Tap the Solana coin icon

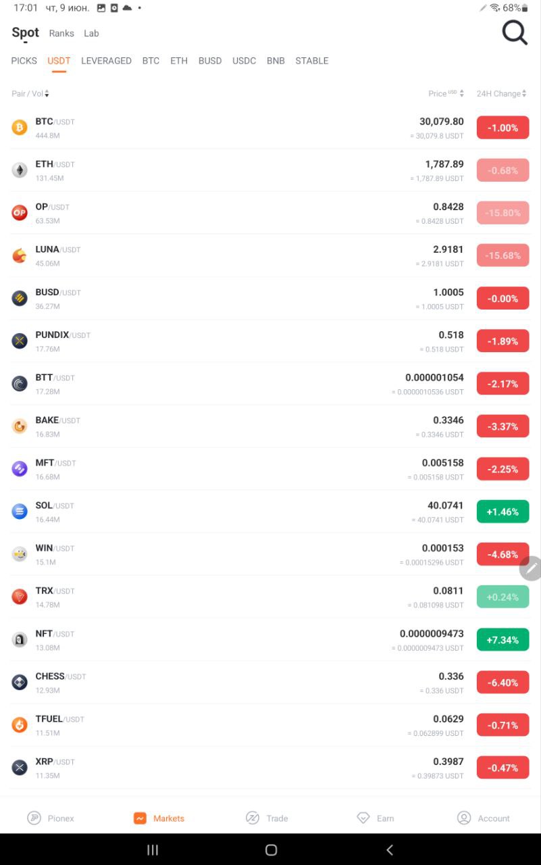point(20,512)
